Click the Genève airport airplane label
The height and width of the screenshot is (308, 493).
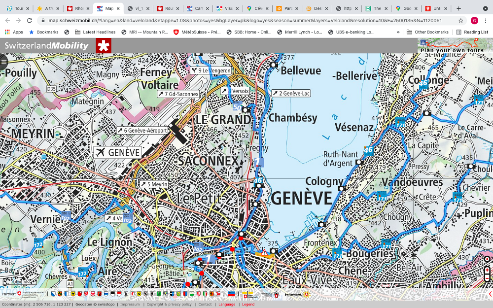[118, 152]
